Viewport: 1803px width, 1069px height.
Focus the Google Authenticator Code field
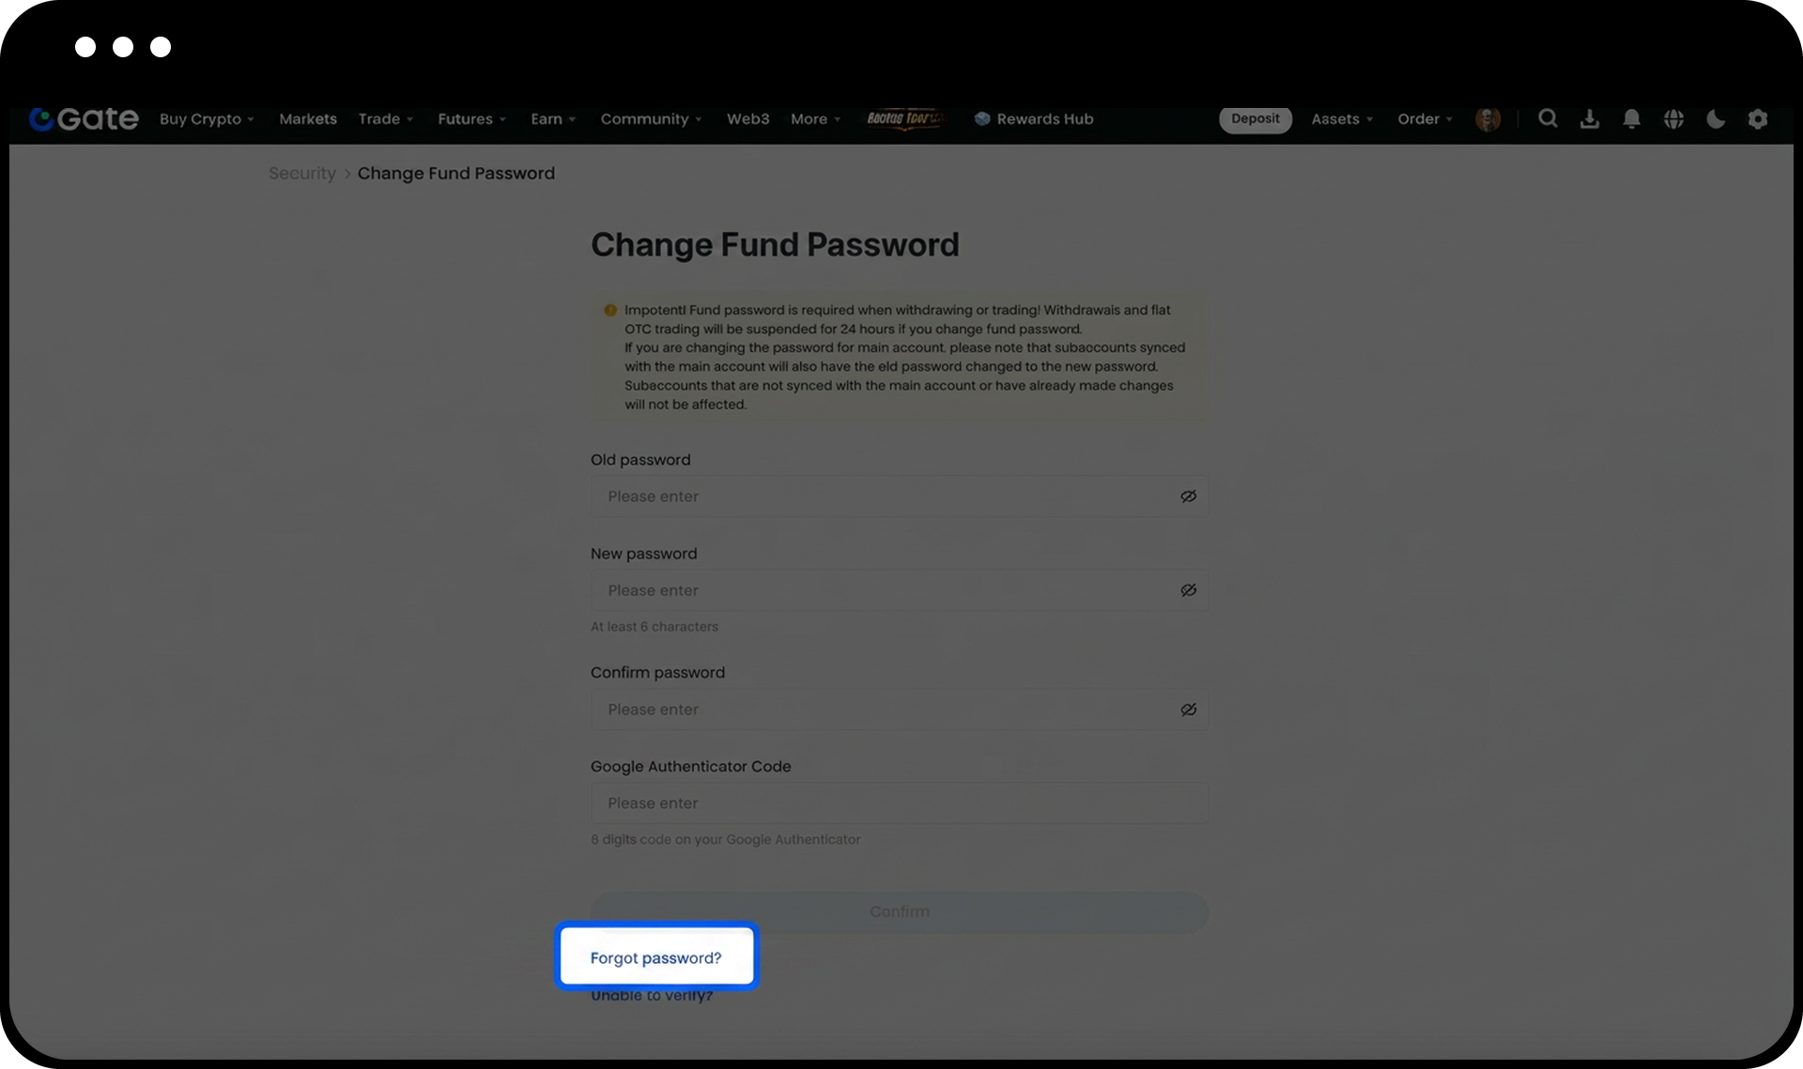click(899, 803)
